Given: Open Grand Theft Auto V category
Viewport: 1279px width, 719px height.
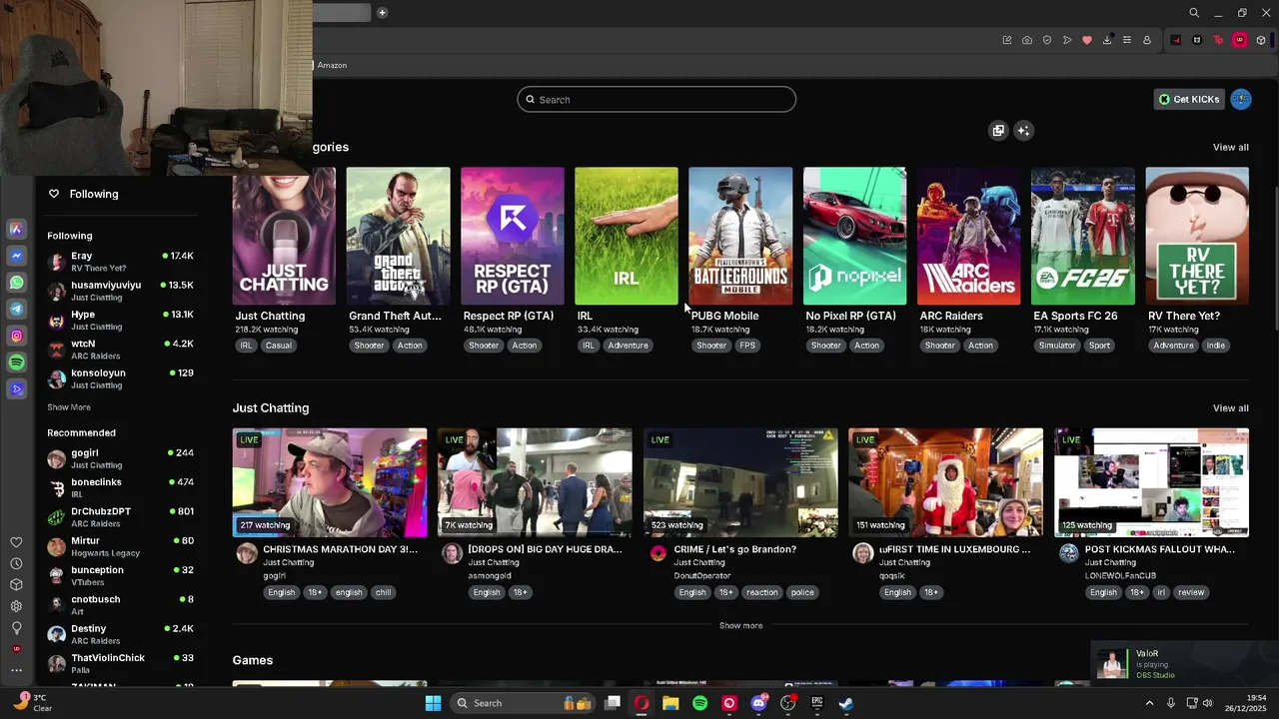Looking at the screenshot, I should coord(398,236).
